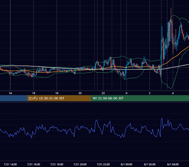Click the blue session bar before ロンドン
Screen dimensions: 189x167
click(14, 98)
